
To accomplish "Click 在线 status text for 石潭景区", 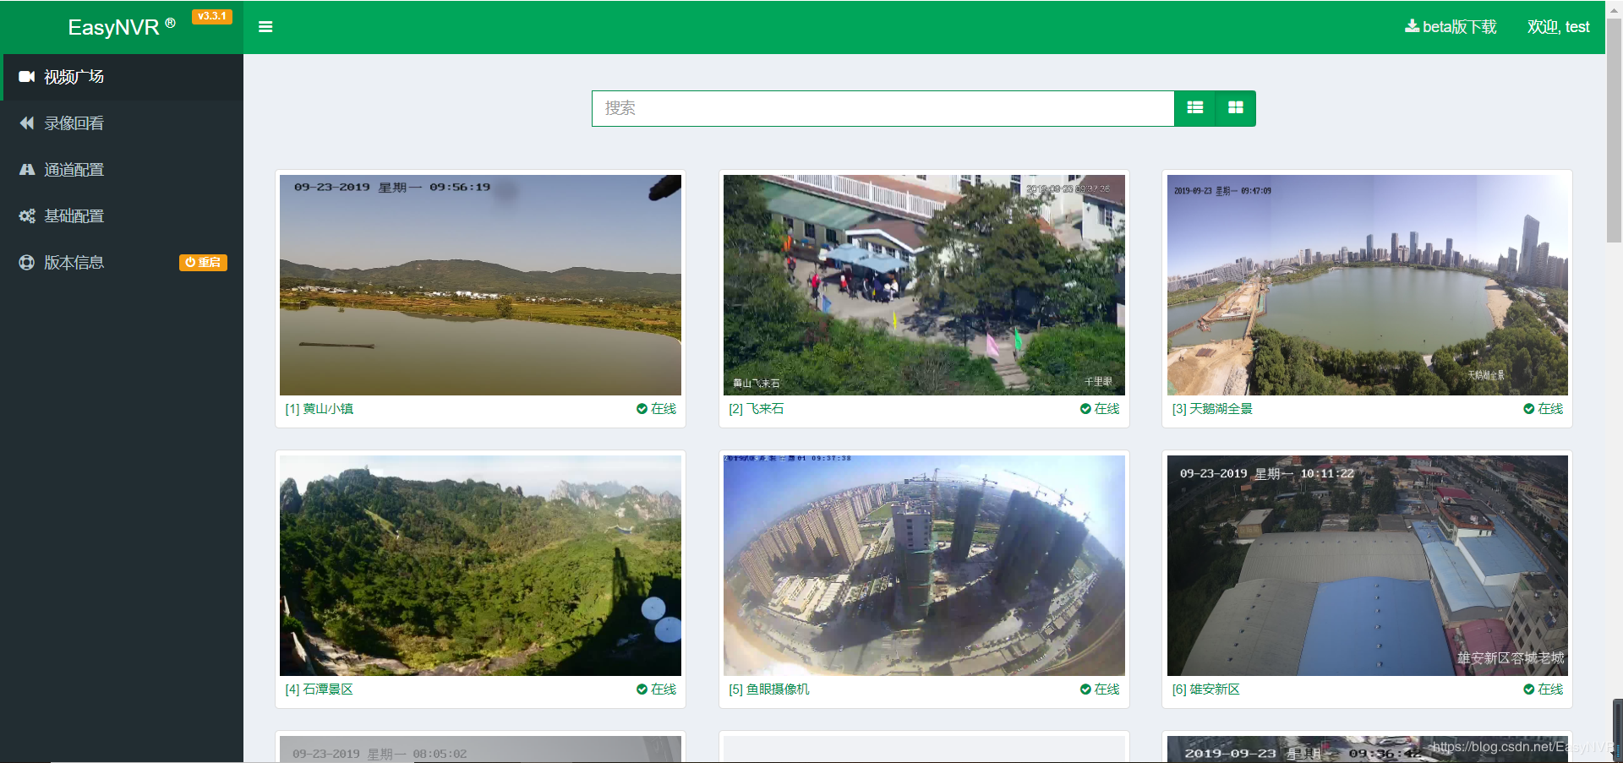I will pyautogui.click(x=664, y=689).
